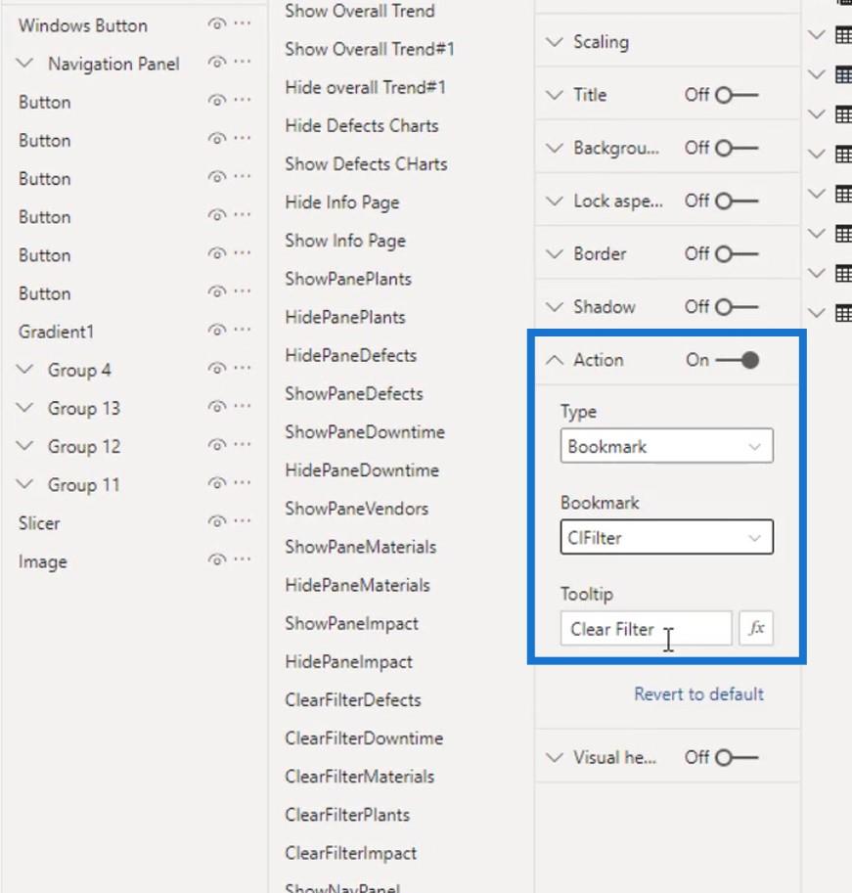852x893 pixels.
Task: Turn on the Border toggle
Action: [x=737, y=254]
